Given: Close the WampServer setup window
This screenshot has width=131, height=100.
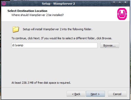Looking at the screenshot, I should (x=126, y=2).
